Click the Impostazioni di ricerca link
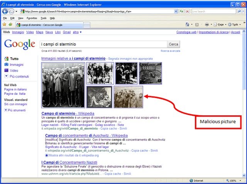This screenshot has width=247, height=184. pos(213,32)
